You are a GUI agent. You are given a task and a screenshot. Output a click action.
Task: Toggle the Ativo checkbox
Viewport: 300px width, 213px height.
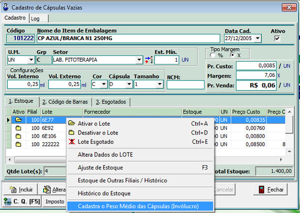[277, 38]
